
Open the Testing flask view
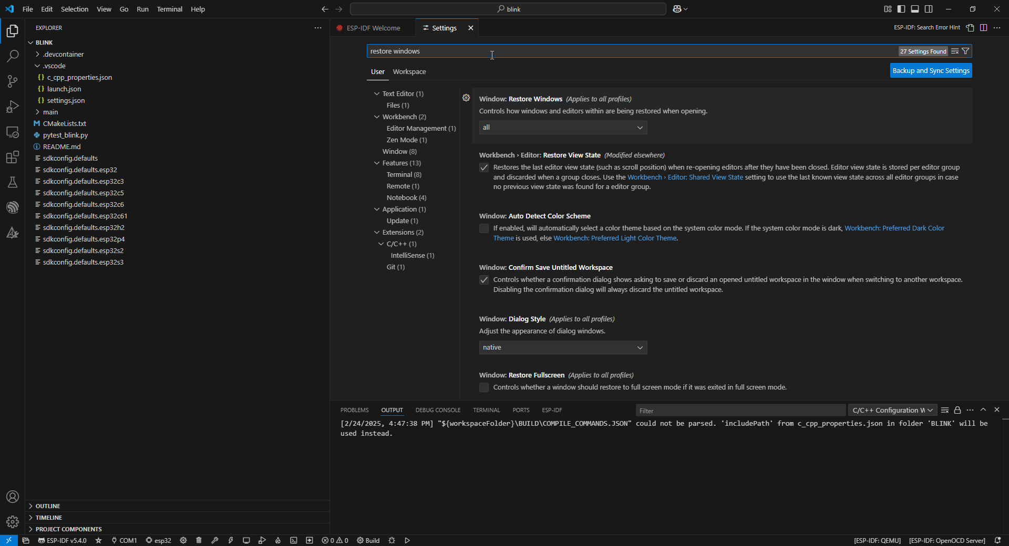point(13,182)
